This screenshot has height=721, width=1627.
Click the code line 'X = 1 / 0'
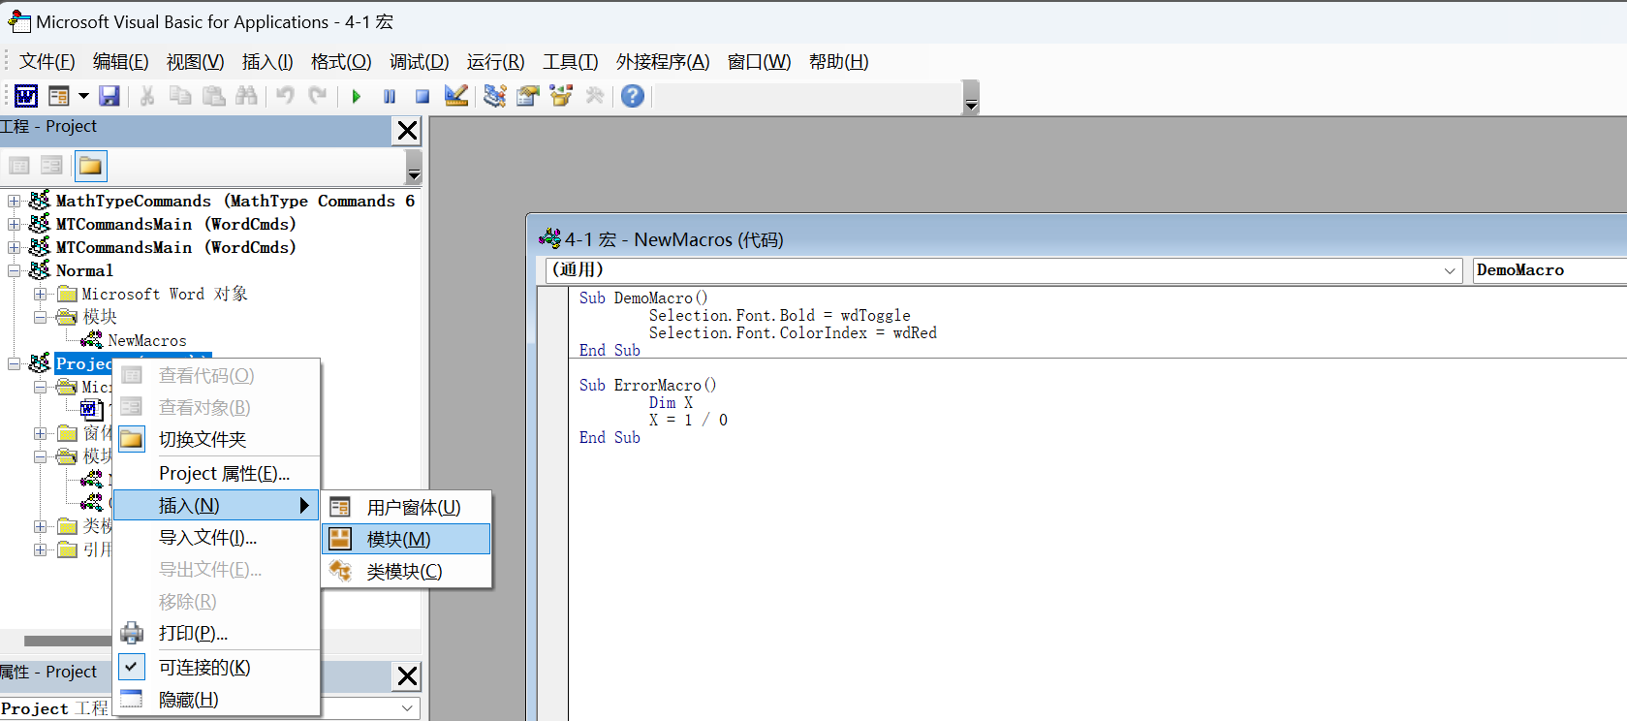688,421
